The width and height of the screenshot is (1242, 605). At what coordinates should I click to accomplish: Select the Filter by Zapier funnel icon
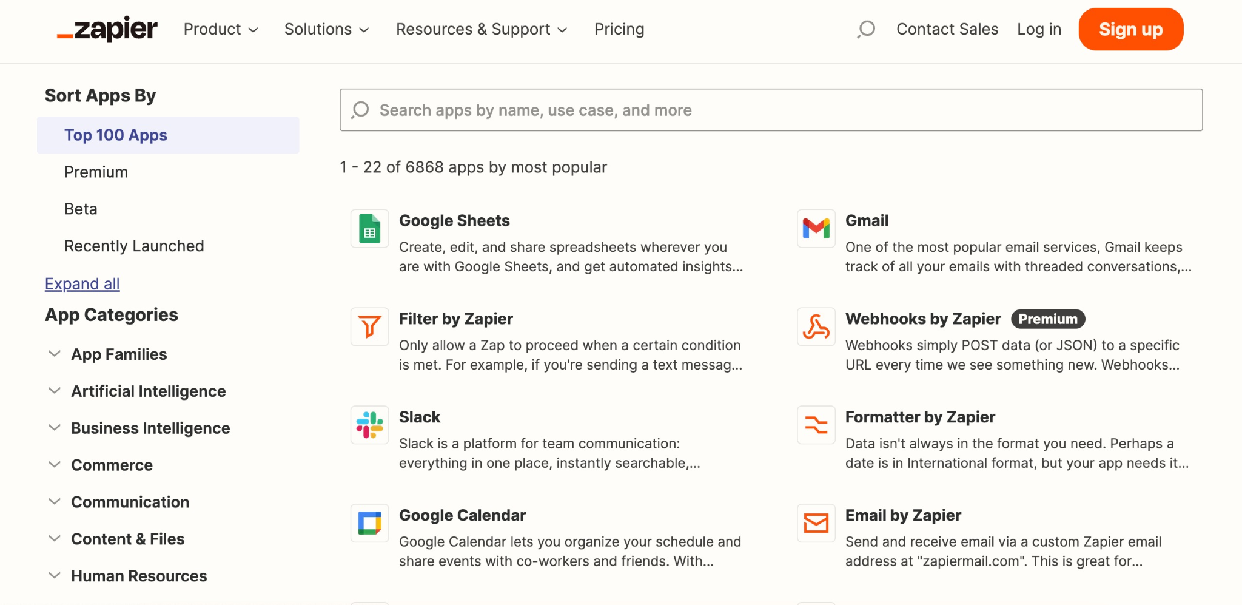coord(369,326)
